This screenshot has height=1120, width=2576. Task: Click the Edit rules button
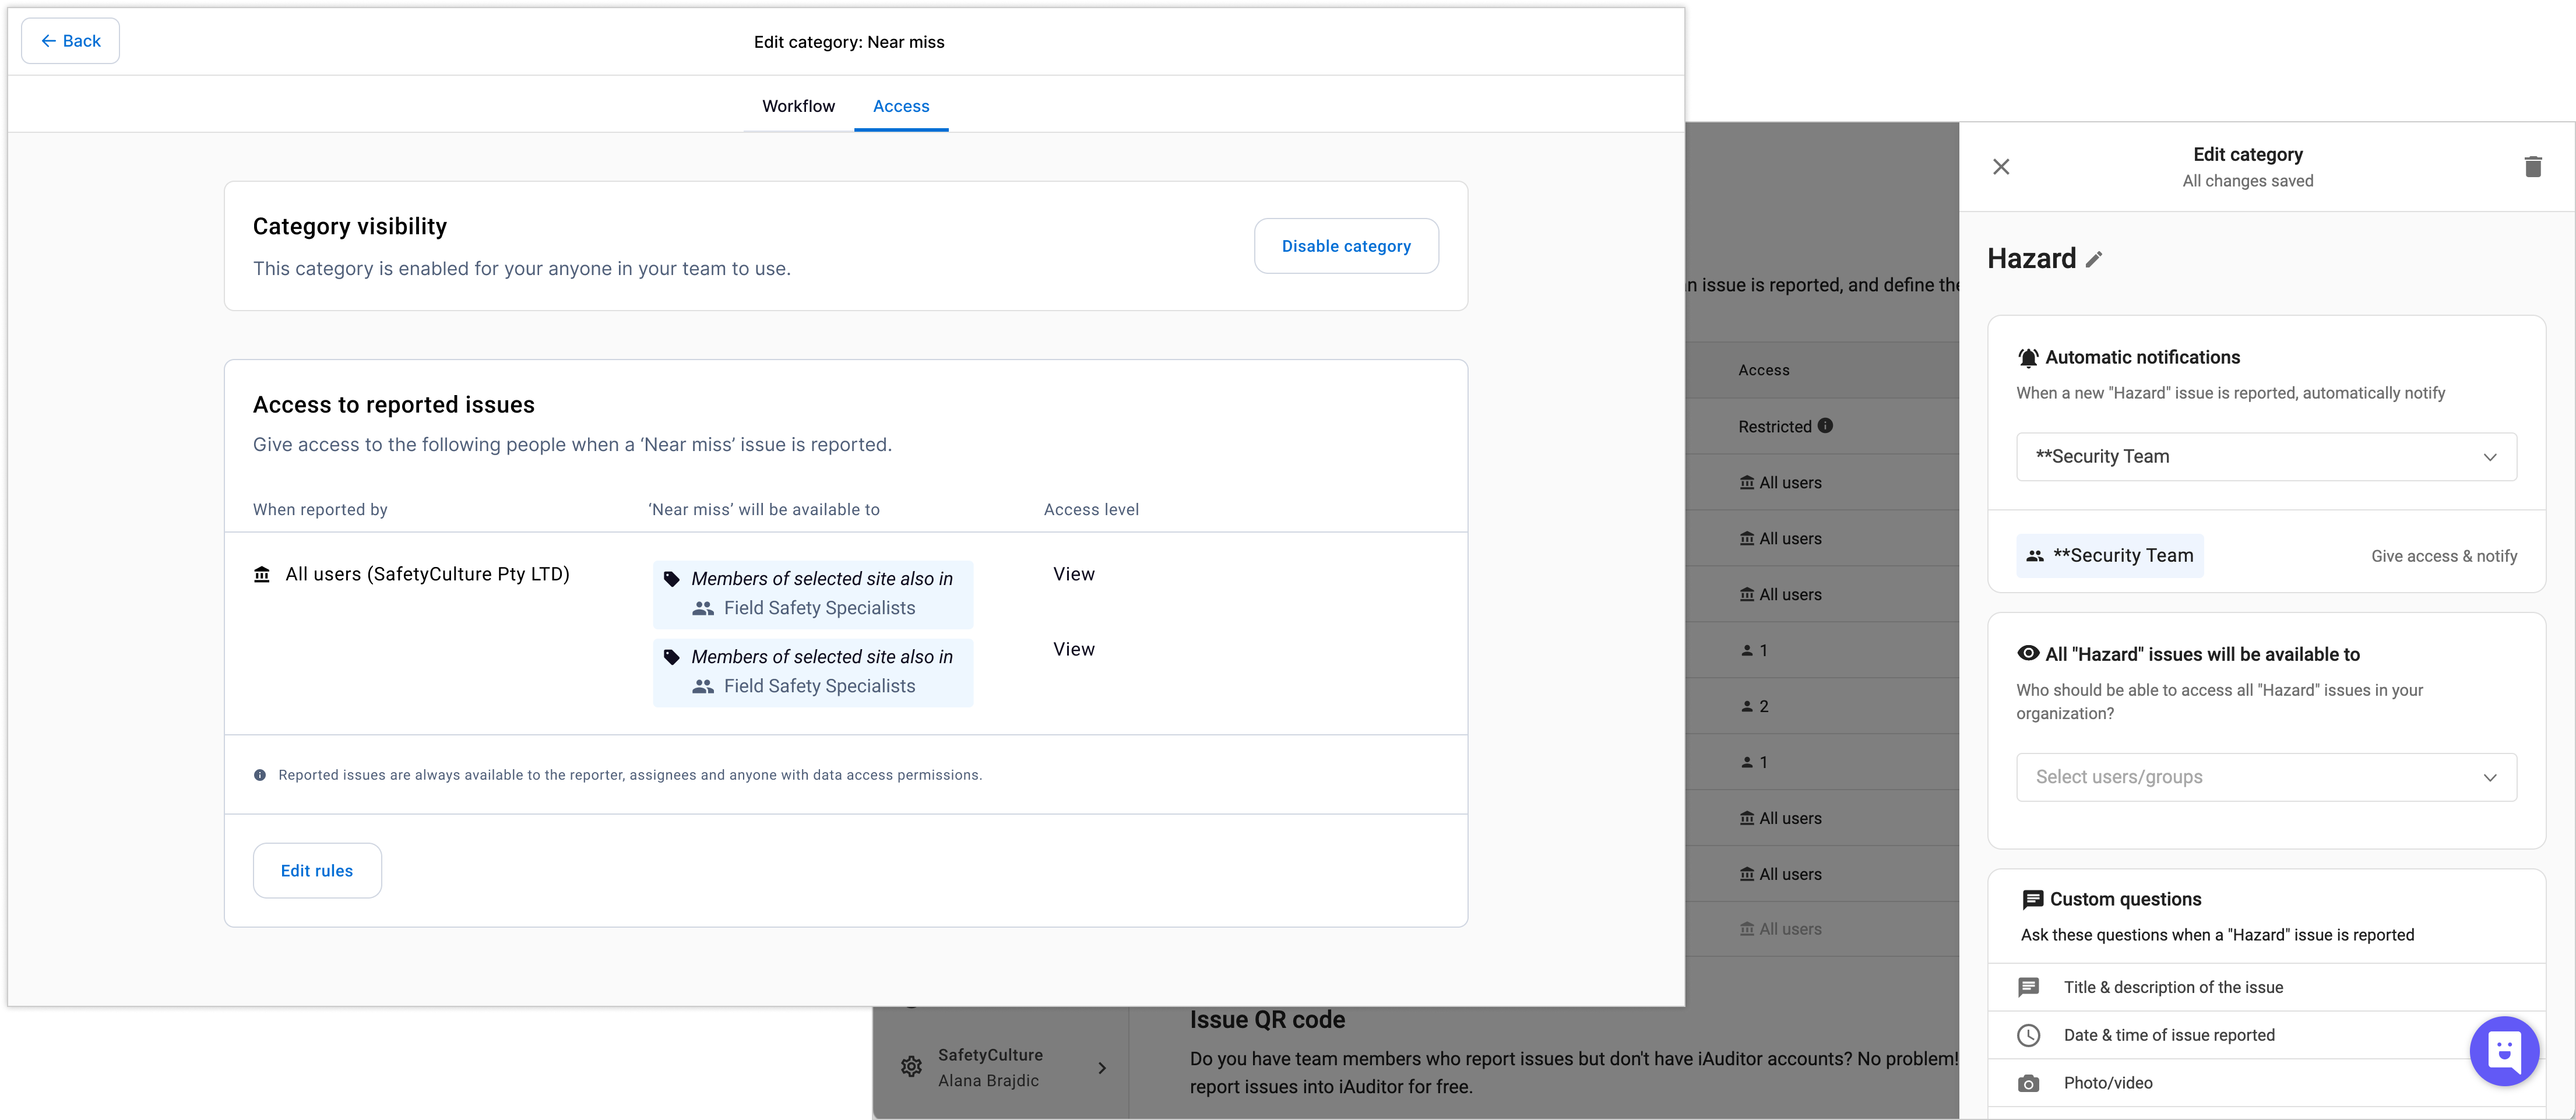tap(317, 871)
